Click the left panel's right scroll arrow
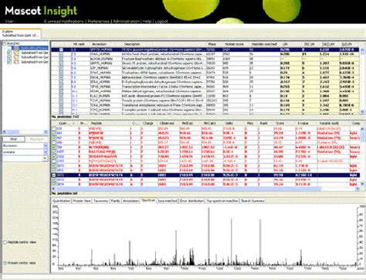The image size is (366, 280). pos(46,131)
